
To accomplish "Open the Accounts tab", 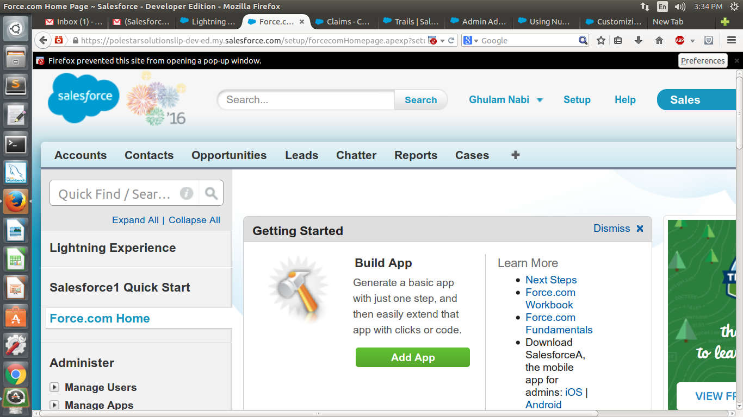I will click(81, 155).
